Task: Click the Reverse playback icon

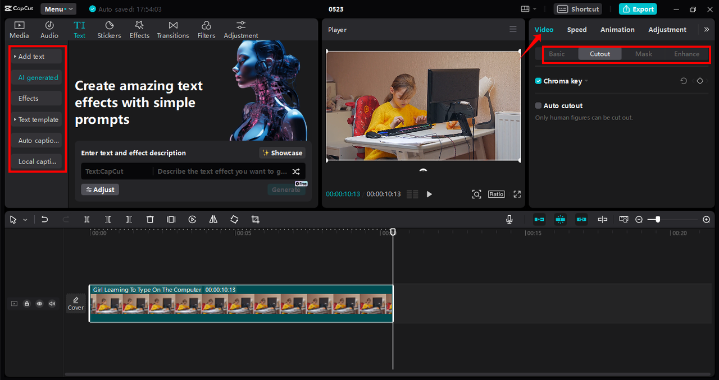Action: 192,220
